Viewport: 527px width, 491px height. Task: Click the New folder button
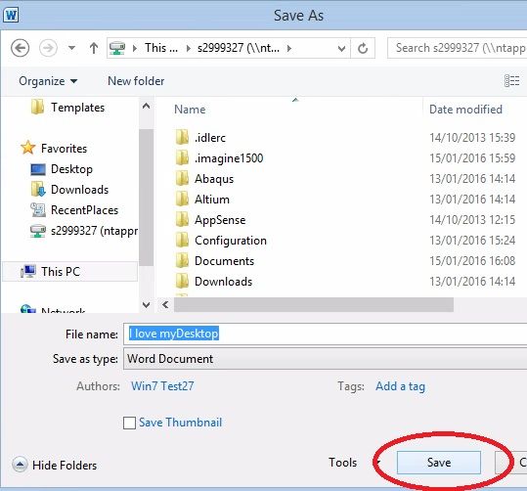coord(136,81)
